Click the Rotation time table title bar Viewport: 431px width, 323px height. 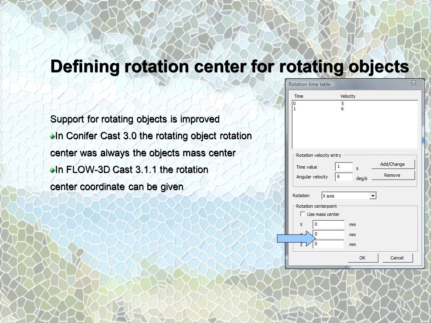pyautogui.click(x=345, y=84)
